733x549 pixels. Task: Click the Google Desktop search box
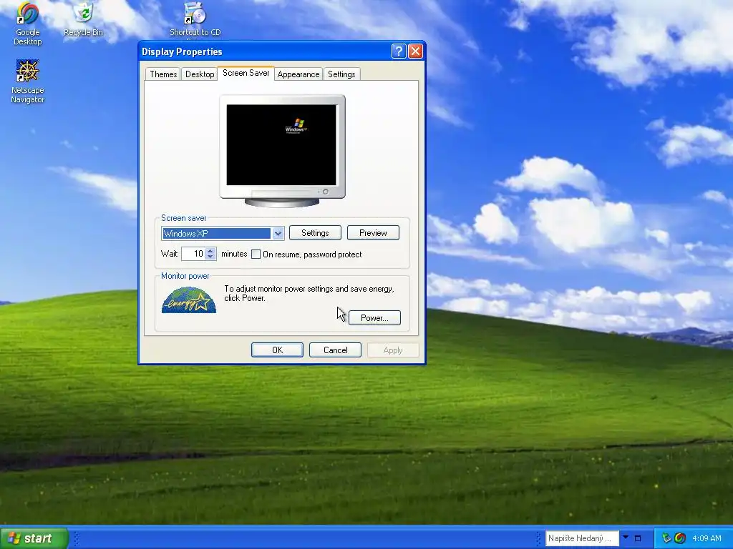click(x=582, y=538)
